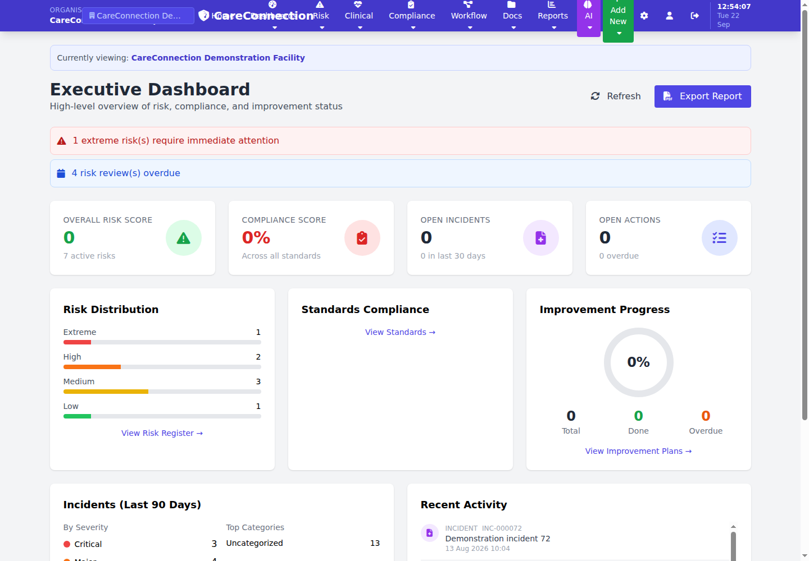The height and width of the screenshot is (561, 809).
Task: Click the 'Uncategorized' top category row
Action: [303, 543]
